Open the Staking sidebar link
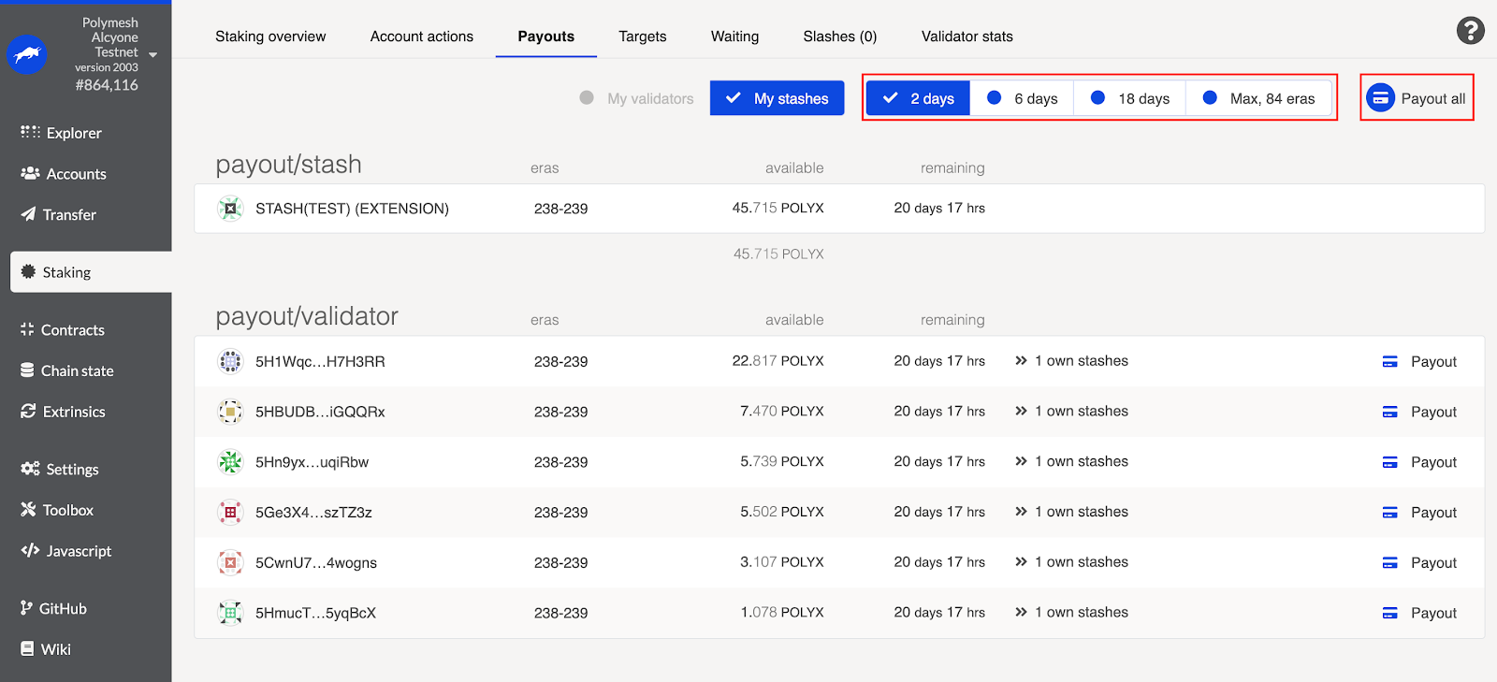Screen dimensions: 1497x682 coord(91,272)
